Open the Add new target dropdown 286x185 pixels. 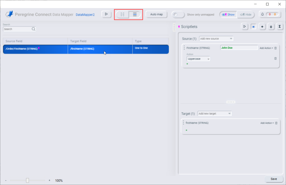pyautogui.click(x=214, y=114)
